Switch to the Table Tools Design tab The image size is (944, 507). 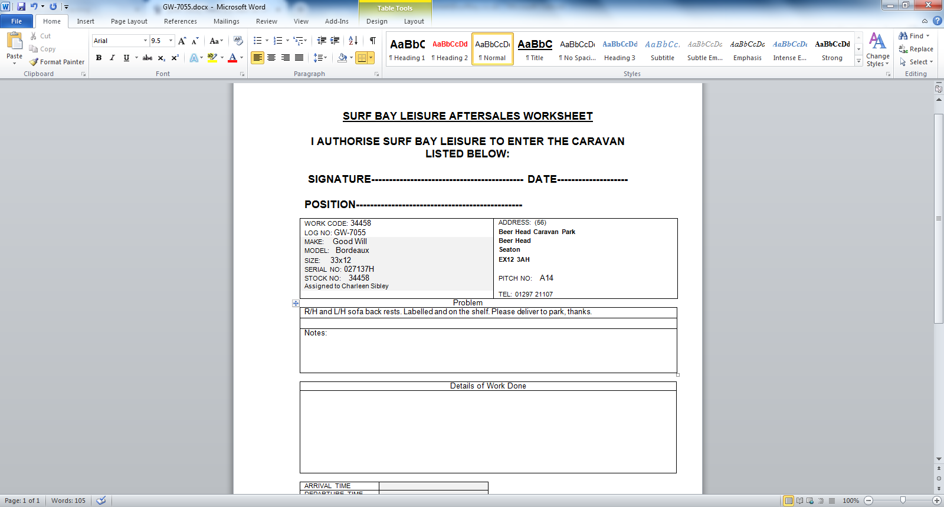pyautogui.click(x=377, y=21)
